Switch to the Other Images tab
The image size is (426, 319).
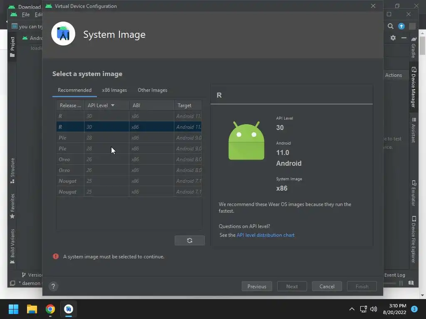tap(152, 90)
